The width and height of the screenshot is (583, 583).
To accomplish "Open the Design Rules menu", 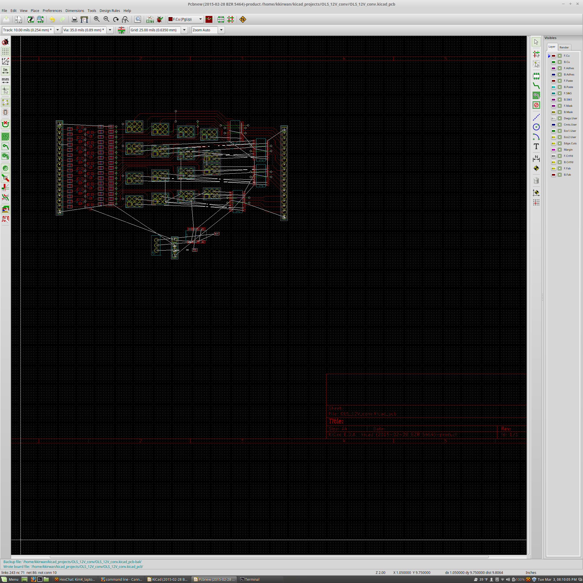I will [x=110, y=11].
